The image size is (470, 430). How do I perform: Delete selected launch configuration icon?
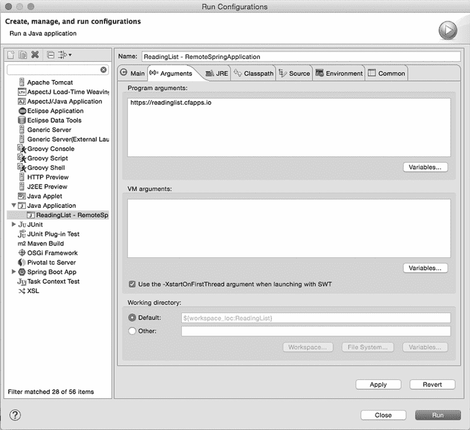point(35,55)
